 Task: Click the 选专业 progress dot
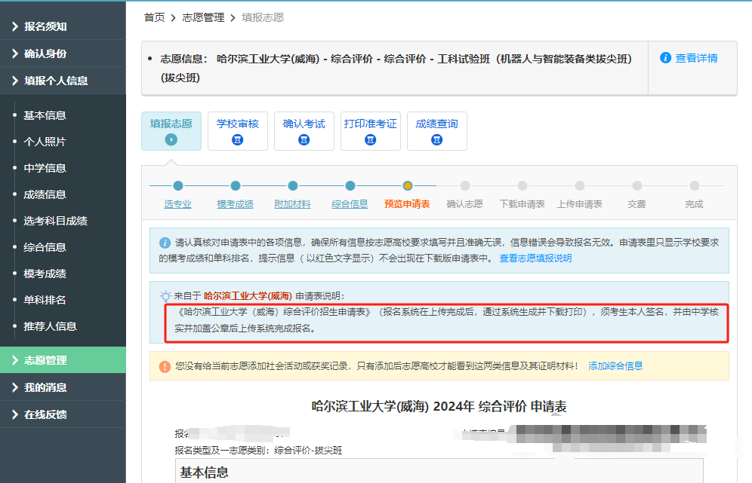click(x=178, y=185)
